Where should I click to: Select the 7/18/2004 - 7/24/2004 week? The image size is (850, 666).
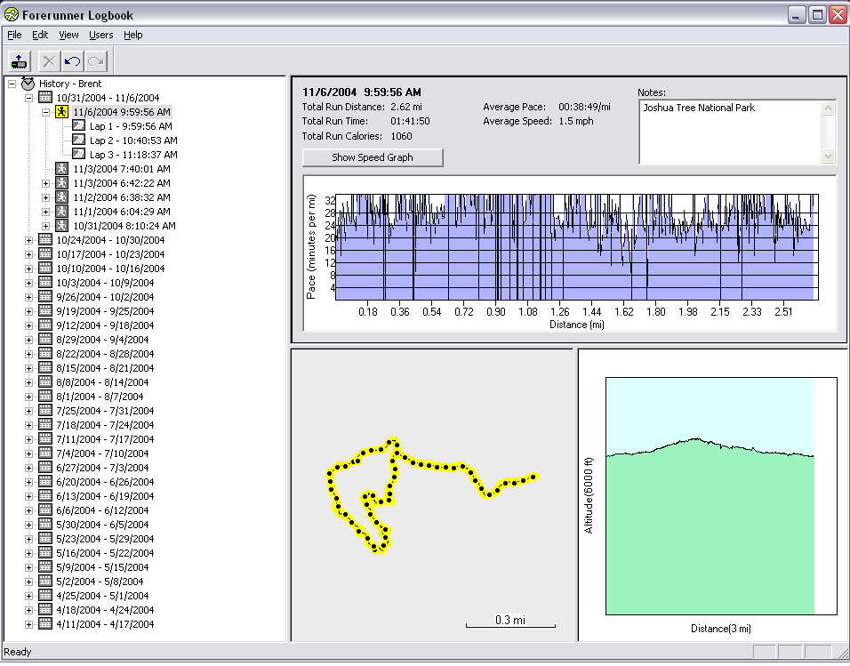pyautogui.click(x=105, y=425)
